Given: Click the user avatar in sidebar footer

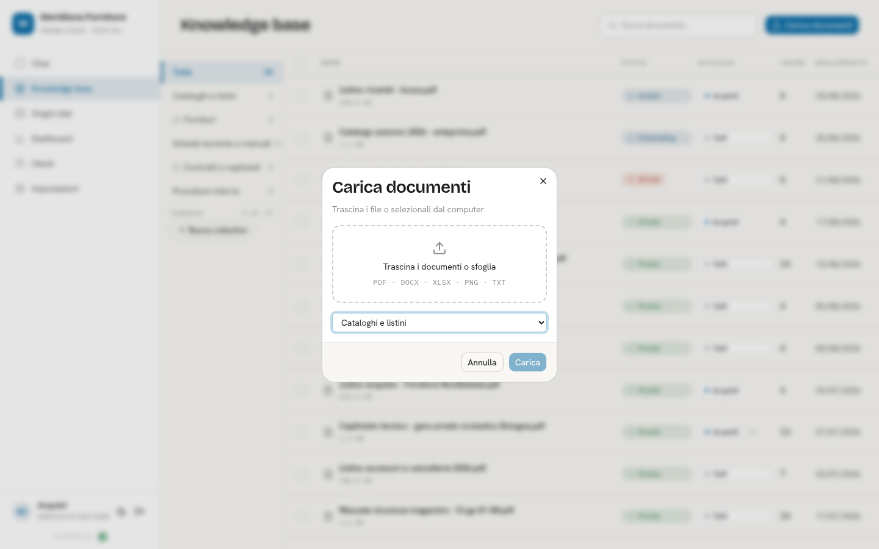Looking at the screenshot, I should 22,511.
